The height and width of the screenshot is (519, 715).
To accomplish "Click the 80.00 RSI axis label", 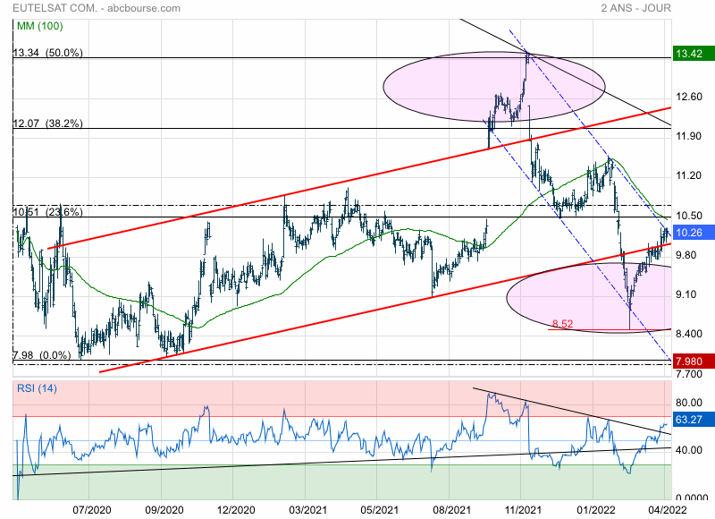I will coord(689,403).
